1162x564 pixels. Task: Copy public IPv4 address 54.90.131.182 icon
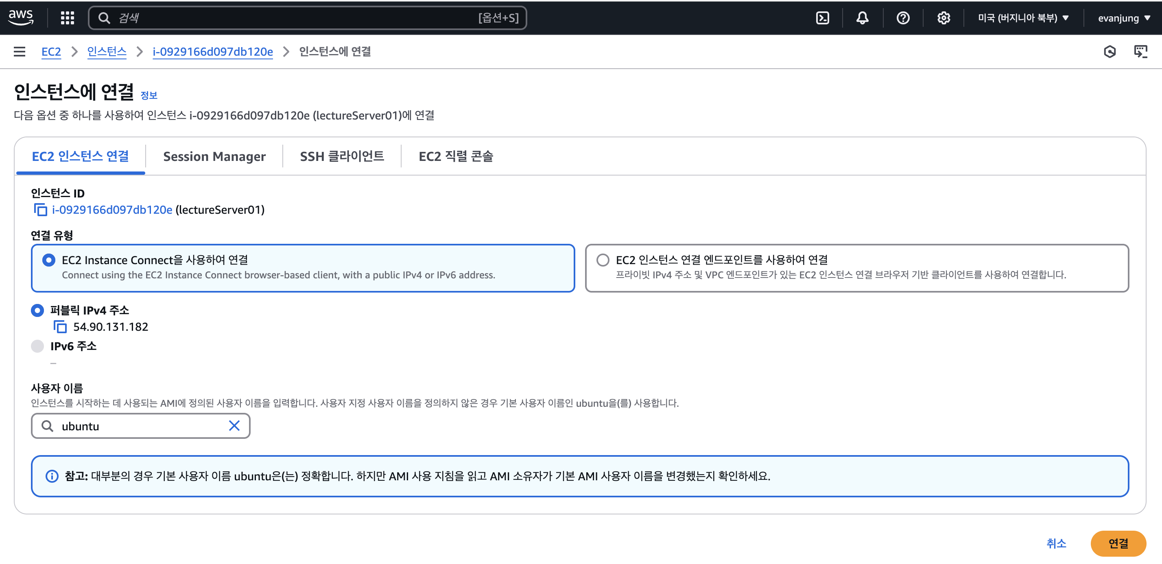tap(60, 327)
